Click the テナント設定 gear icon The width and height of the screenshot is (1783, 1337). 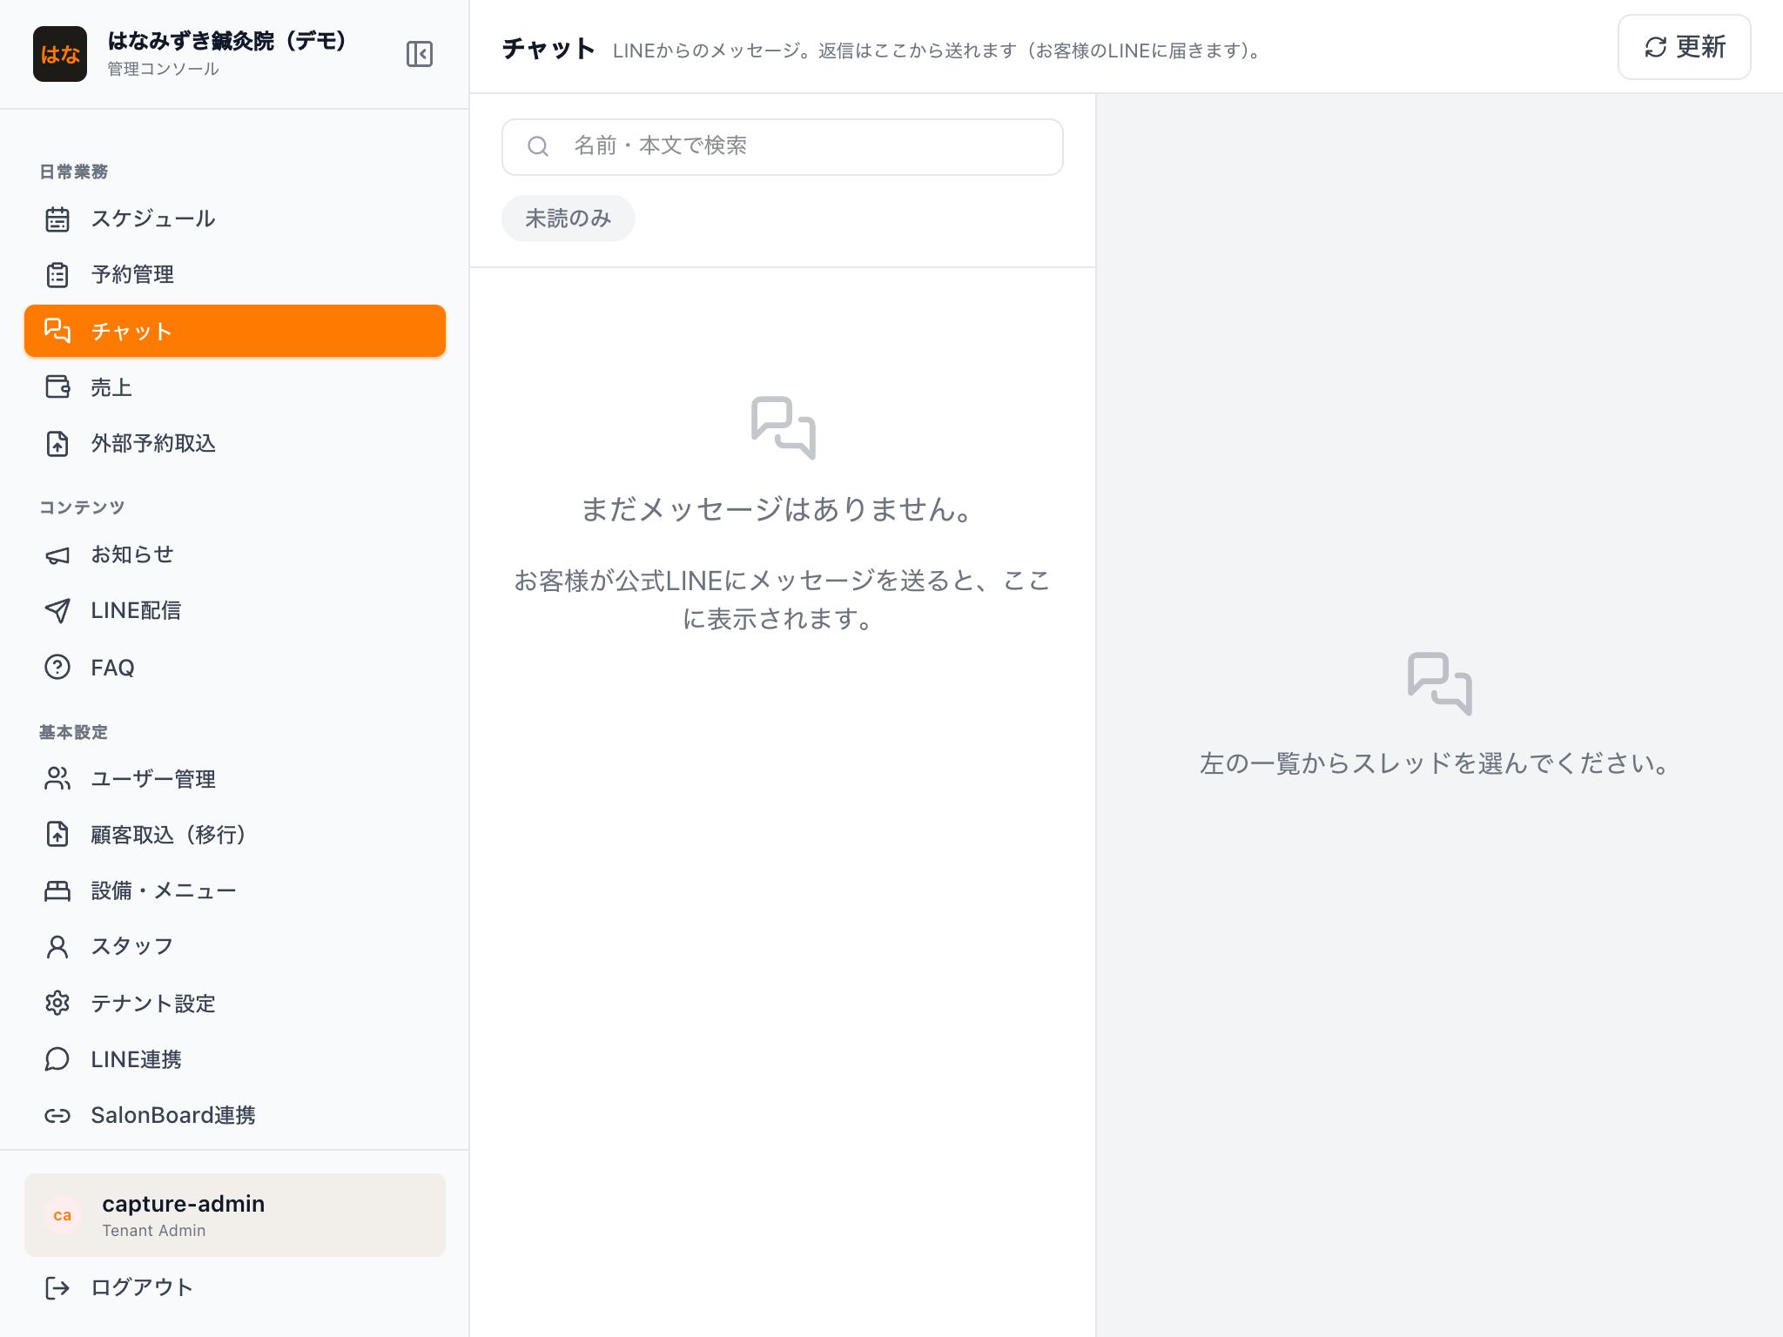point(57,1003)
